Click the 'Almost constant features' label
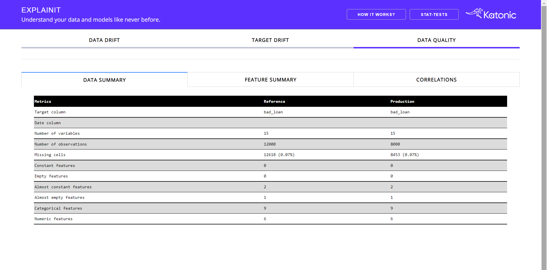This screenshot has height=270, width=547. 63,187
